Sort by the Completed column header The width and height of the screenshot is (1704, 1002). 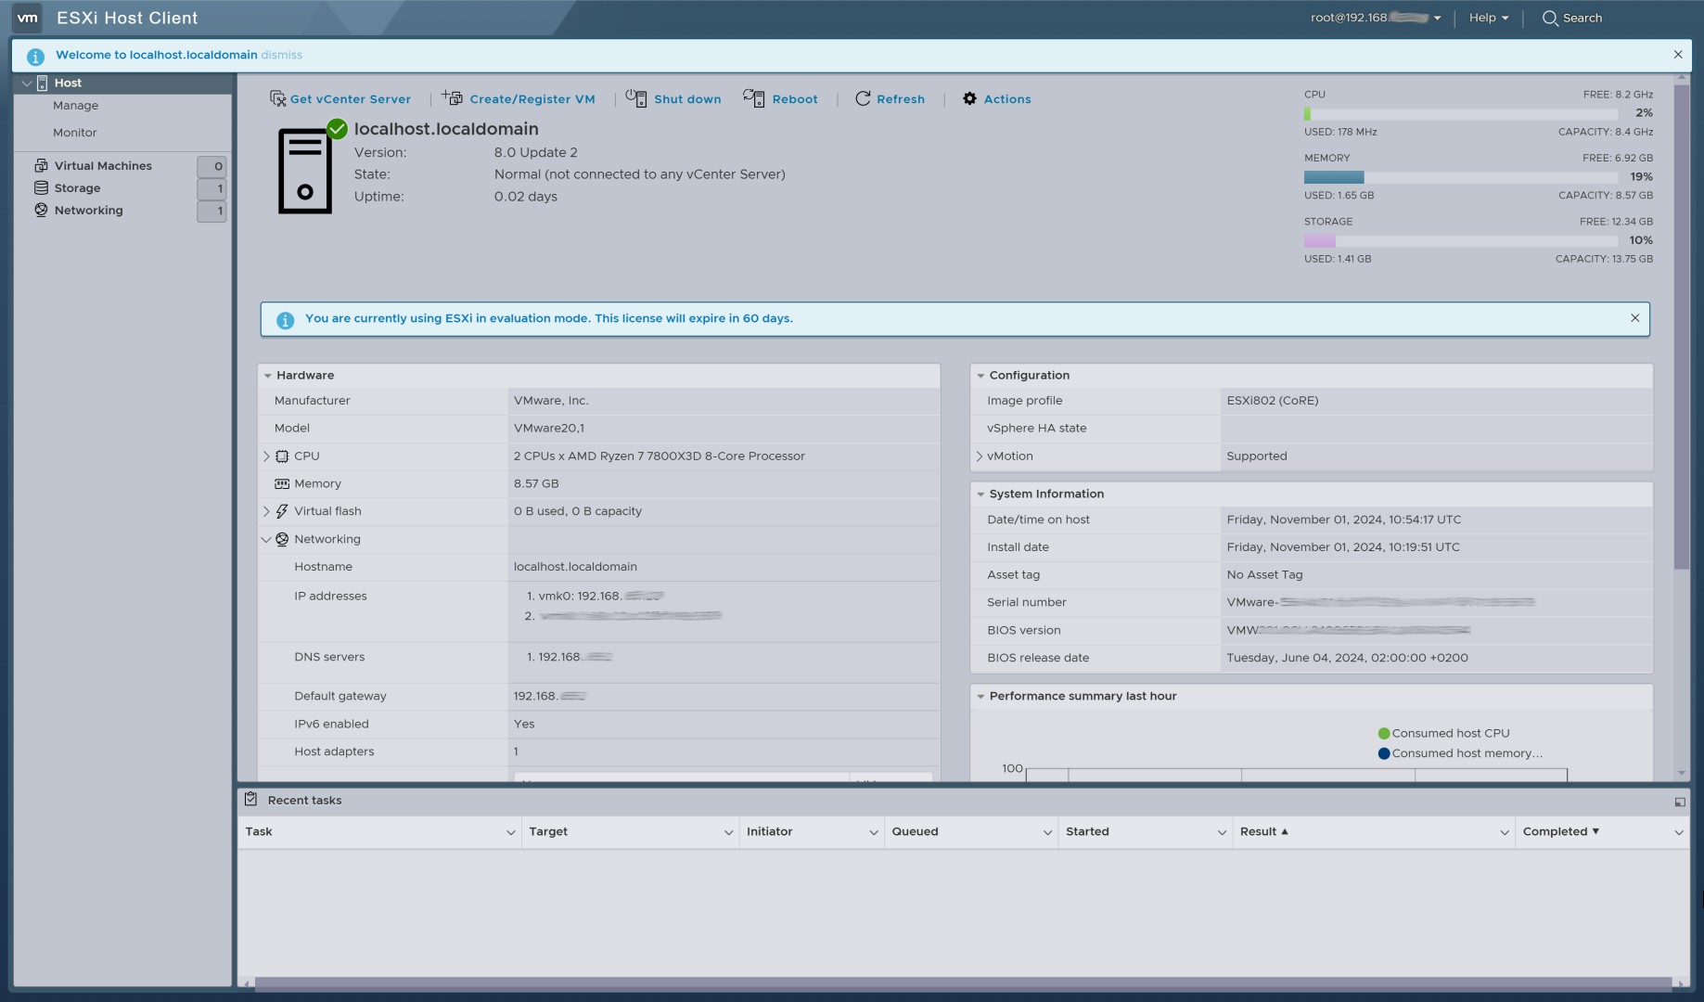[x=1561, y=832]
